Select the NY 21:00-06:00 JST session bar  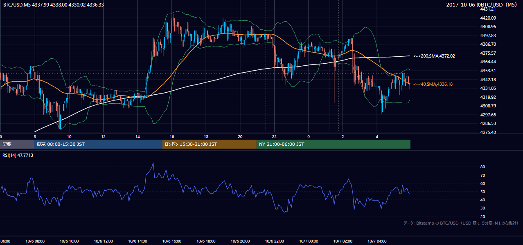pos(334,144)
